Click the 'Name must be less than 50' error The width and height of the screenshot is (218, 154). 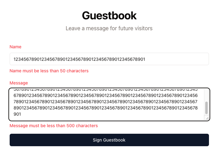tap(49, 71)
